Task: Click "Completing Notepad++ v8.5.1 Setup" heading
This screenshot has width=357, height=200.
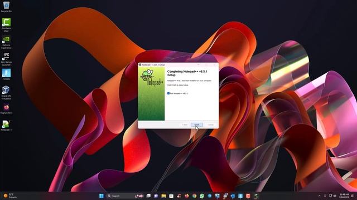Action: pos(187,73)
